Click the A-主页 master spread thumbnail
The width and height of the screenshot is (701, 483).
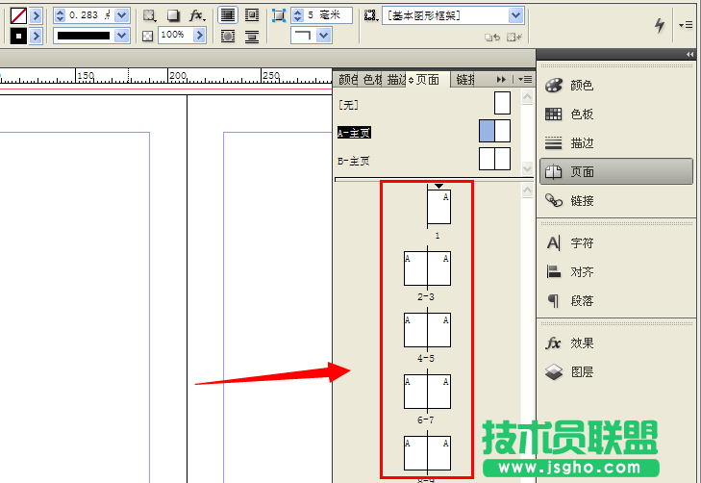tap(494, 131)
